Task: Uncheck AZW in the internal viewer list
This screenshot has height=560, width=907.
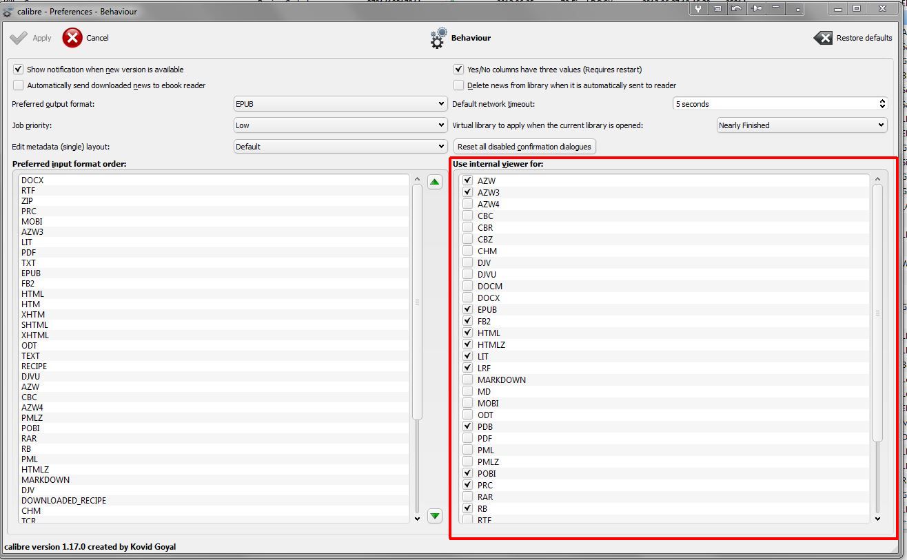Action: [468, 180]
